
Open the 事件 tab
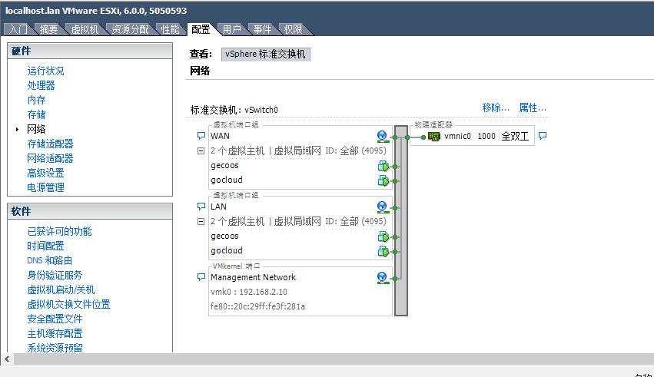(x=262, y=29)
